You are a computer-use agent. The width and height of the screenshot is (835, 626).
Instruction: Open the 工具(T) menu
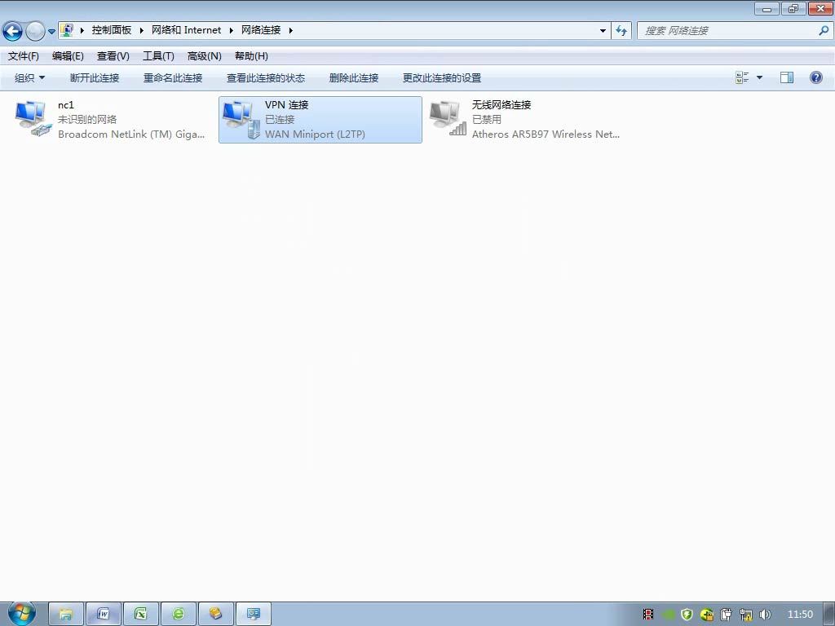[158, 56]
